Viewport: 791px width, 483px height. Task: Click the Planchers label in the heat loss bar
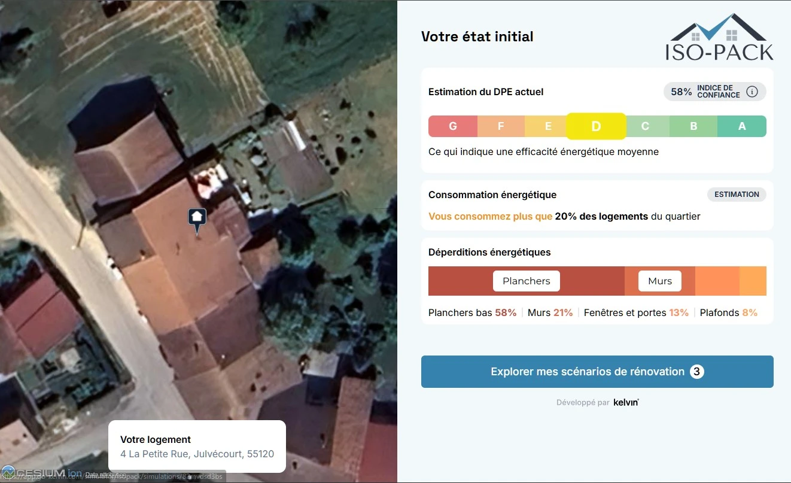tap(526, 281)
